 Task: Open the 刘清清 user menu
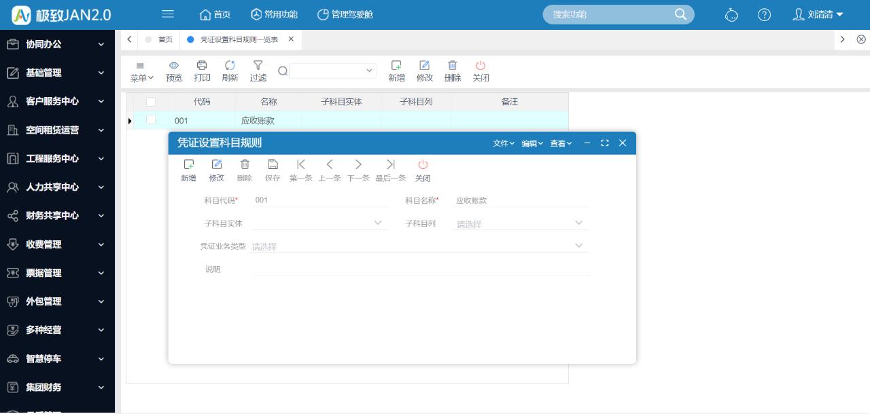point(818,14)
